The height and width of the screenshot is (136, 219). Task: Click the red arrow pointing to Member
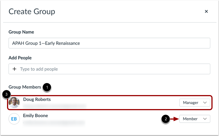(x=174, y=119)
